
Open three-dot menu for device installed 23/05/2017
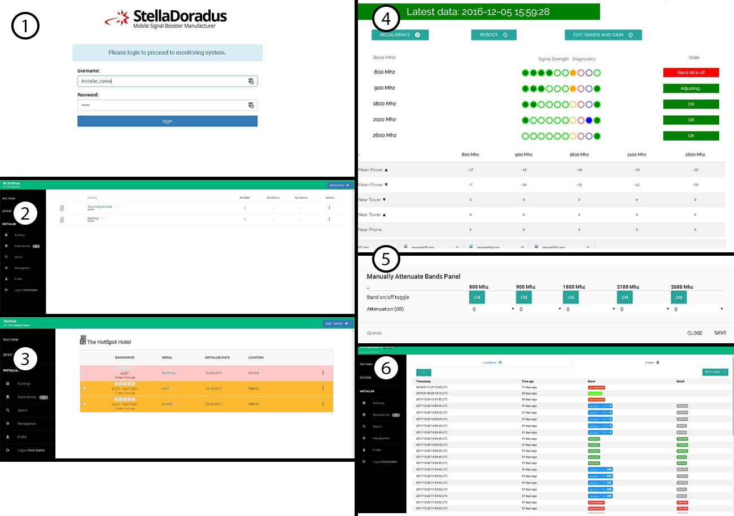point(323,404)
